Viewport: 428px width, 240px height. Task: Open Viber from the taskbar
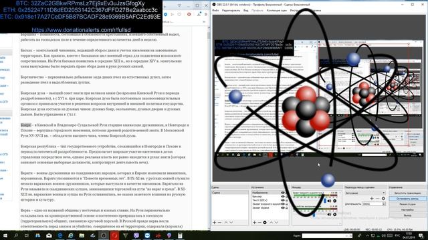[136, 235]
